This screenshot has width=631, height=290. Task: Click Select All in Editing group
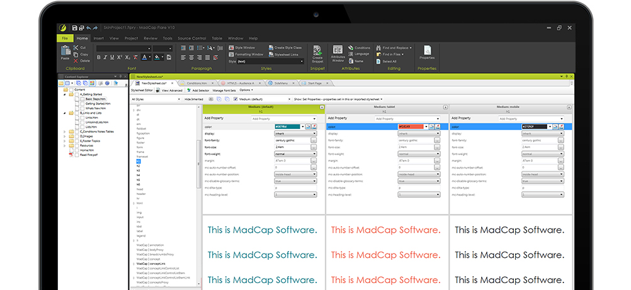click(386, 62)
